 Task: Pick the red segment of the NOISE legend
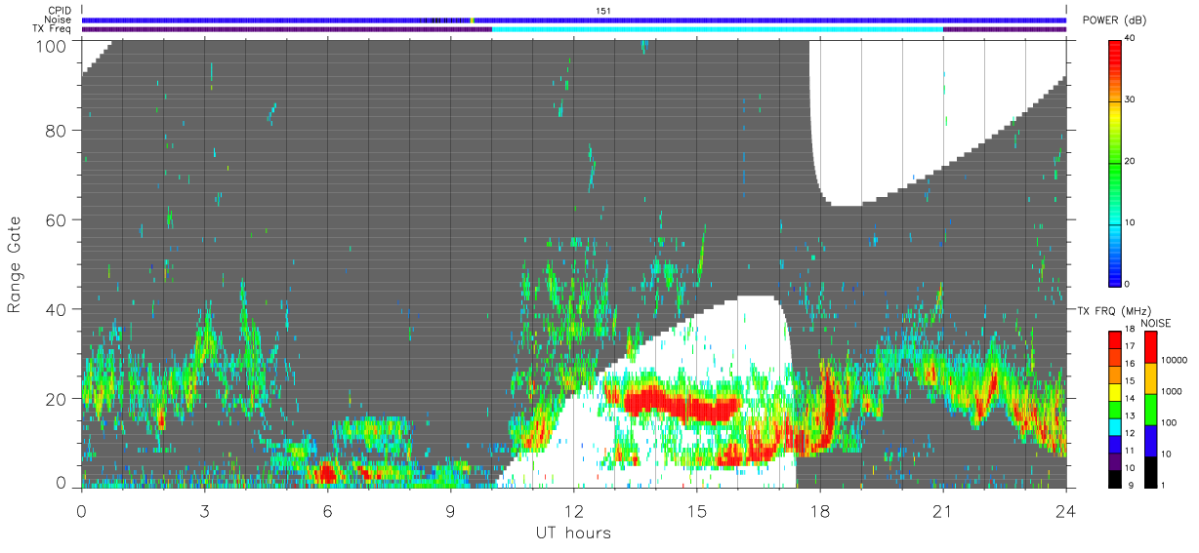1151,347
